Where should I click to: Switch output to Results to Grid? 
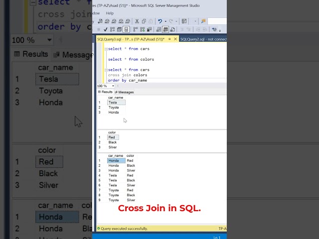click(165, 30)
